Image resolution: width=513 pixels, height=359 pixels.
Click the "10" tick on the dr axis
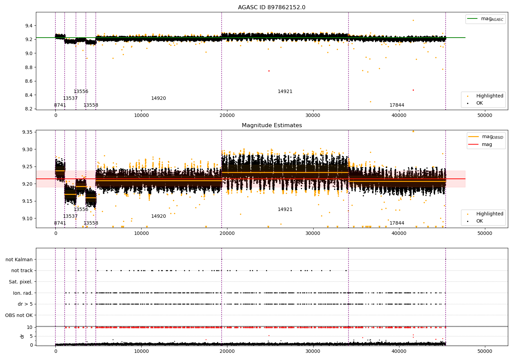(x=30, y=327)
